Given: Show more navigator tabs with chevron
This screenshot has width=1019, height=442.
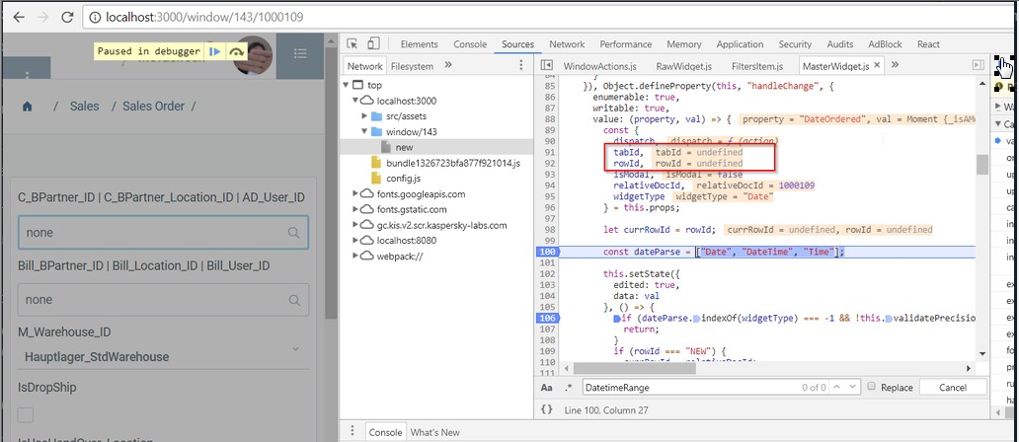Looking at the screenshot, I should (x=447, y=65).
